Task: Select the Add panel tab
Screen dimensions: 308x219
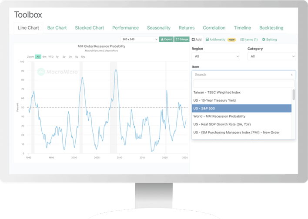Action: (x=197, y=40)
